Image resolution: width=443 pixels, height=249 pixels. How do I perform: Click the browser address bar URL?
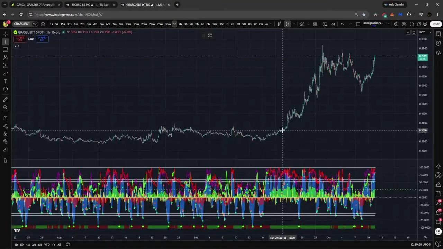click(69, 15)
